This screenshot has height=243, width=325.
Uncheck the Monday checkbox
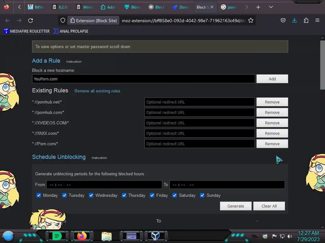(39, 195)
